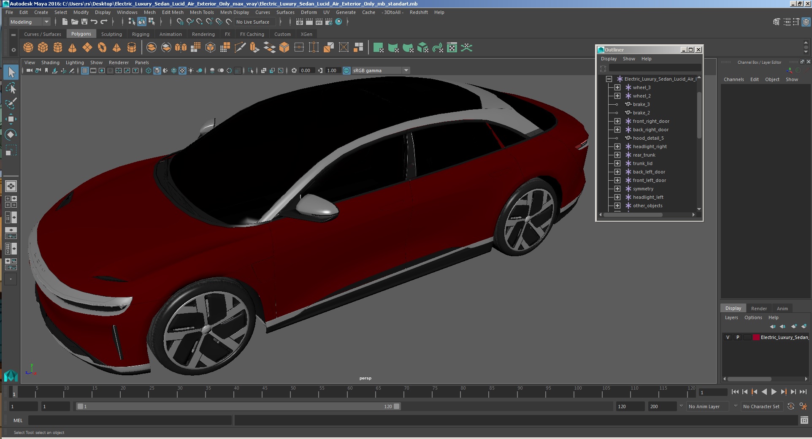The height and width of the screenshot is (439, 812).
Task: Click the time range slider bar
Action: [x=238, y=406]
